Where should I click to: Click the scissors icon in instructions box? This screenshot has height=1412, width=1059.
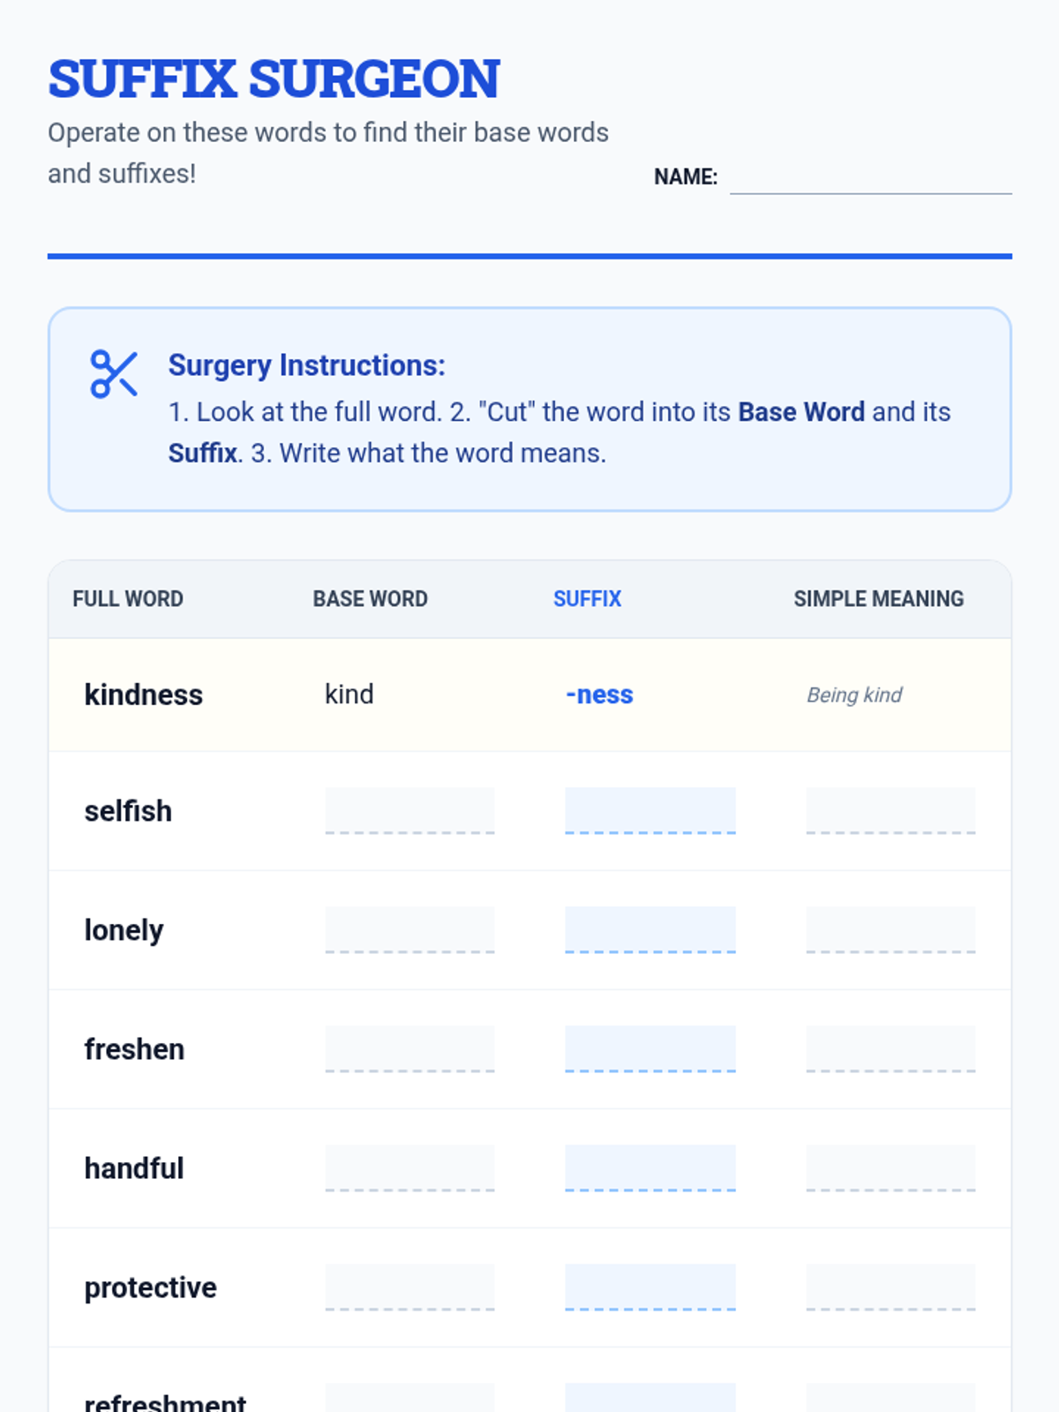[x=114, y=374]
